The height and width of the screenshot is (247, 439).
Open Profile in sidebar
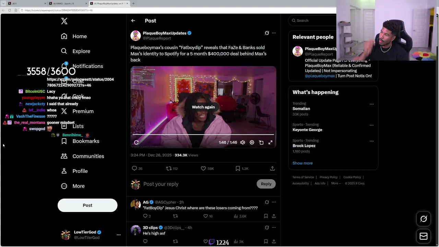[x=74, y=171]
